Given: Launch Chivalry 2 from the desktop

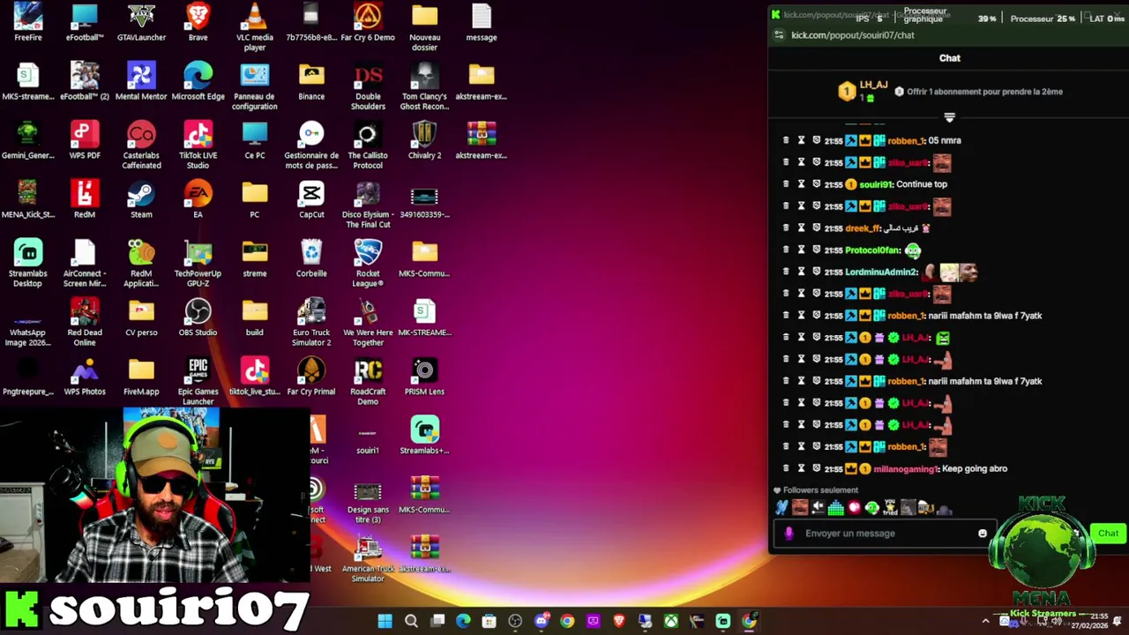Looking at the screenshot, I should click(424, 140).
